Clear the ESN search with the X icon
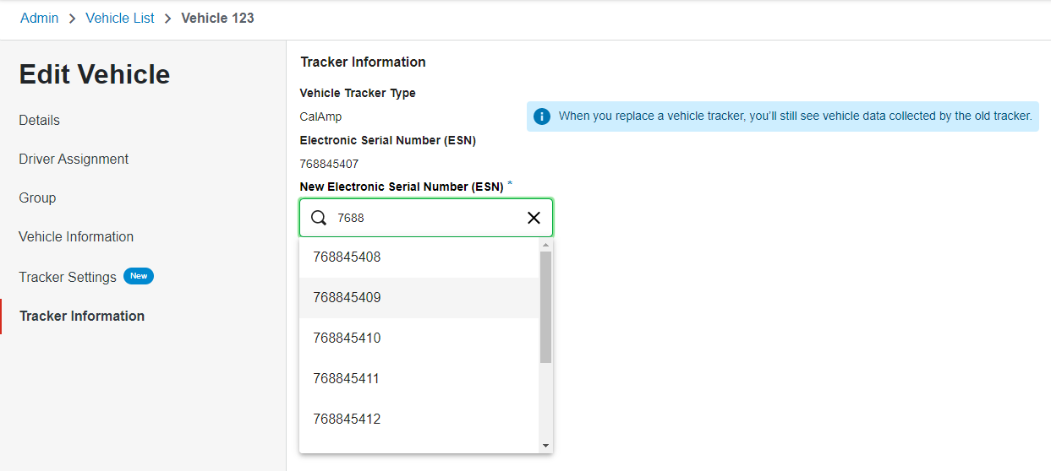This screenshot has width=1051, height=471. point(534,218)
